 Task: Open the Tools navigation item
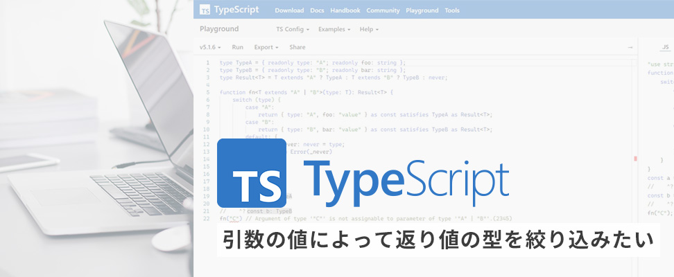pos(452,10)
